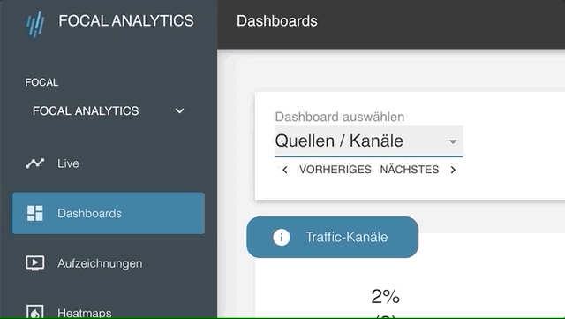Open the Live trend-line icon
The image size is (565, 319).
(x=34, y=163)
